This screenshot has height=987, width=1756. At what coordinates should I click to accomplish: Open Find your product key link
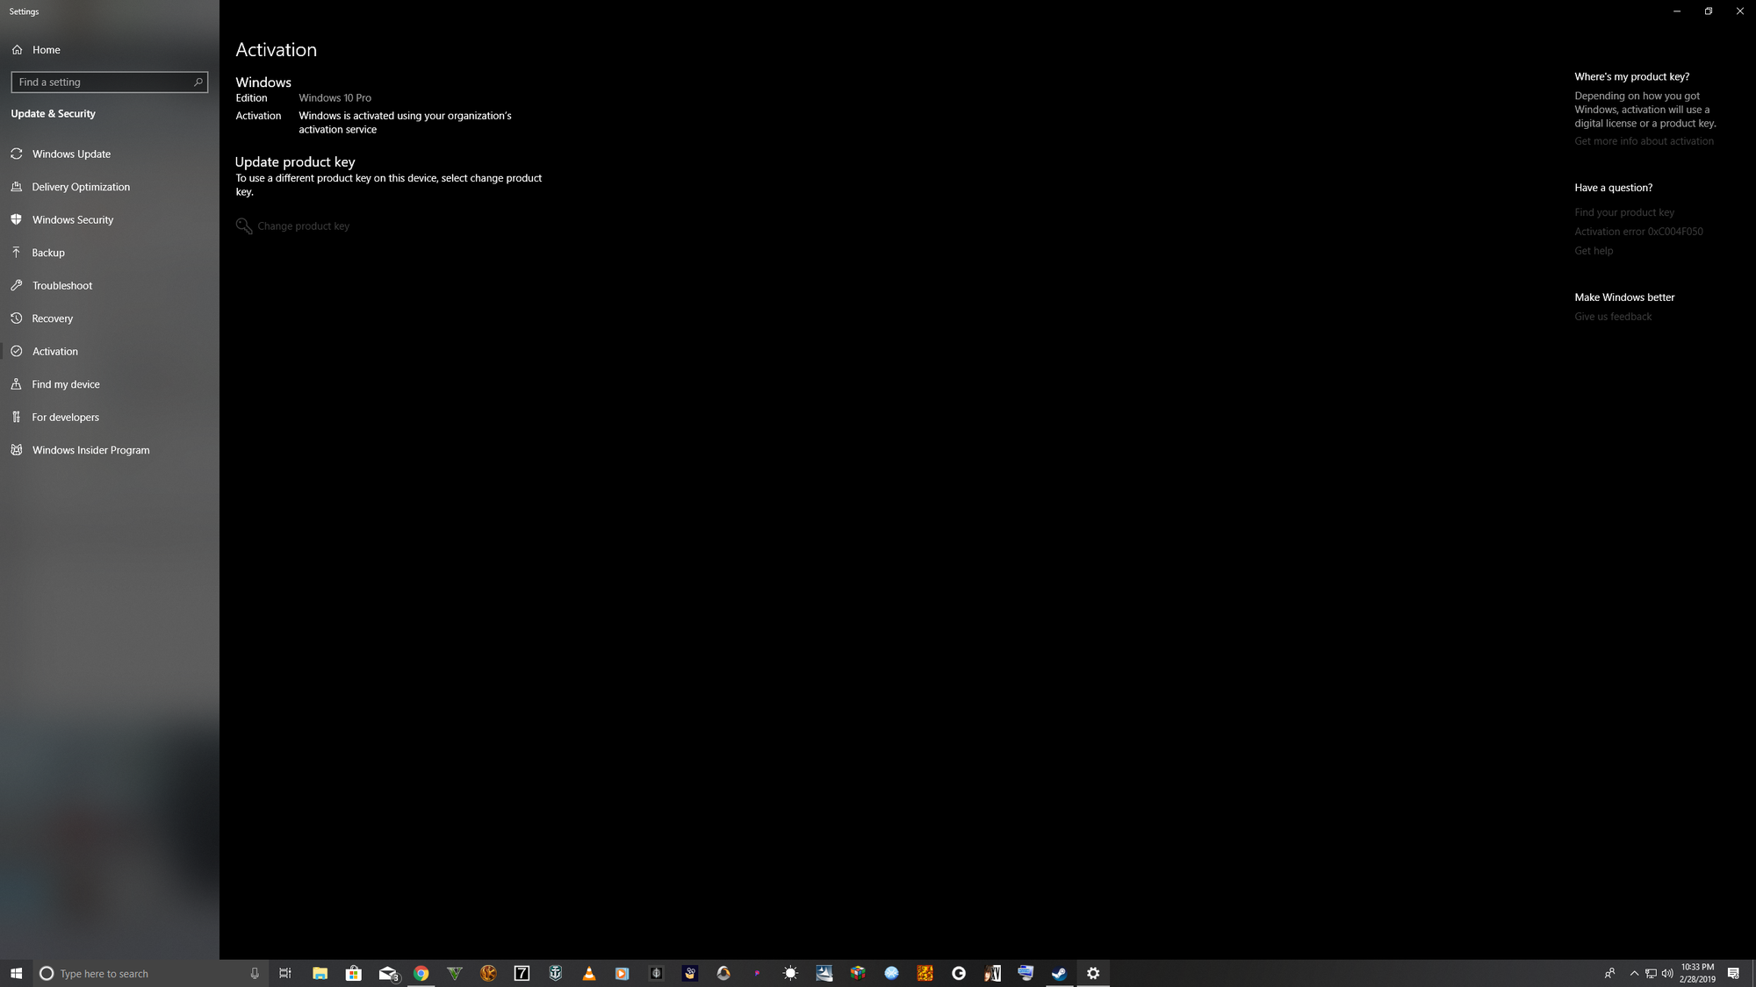tap(1624, 212)
